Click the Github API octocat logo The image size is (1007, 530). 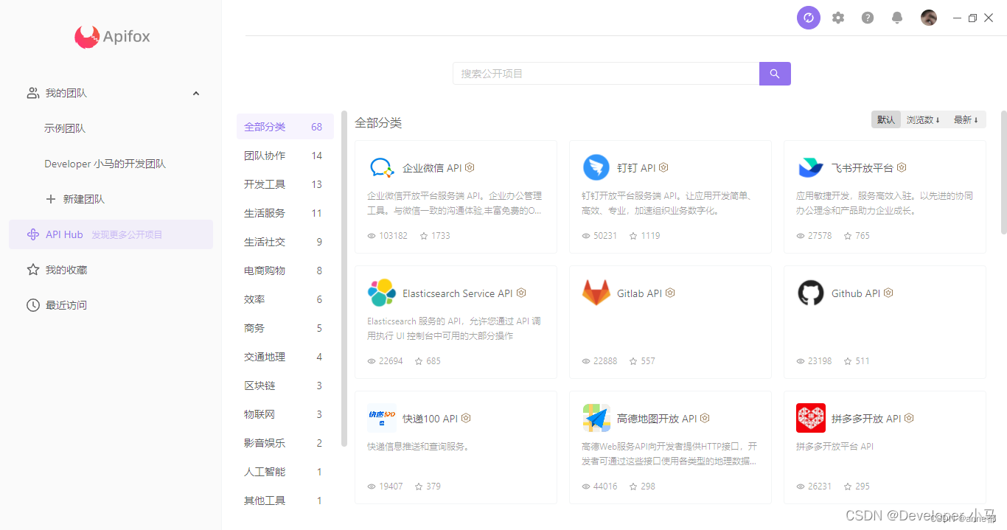coord(811,293)
